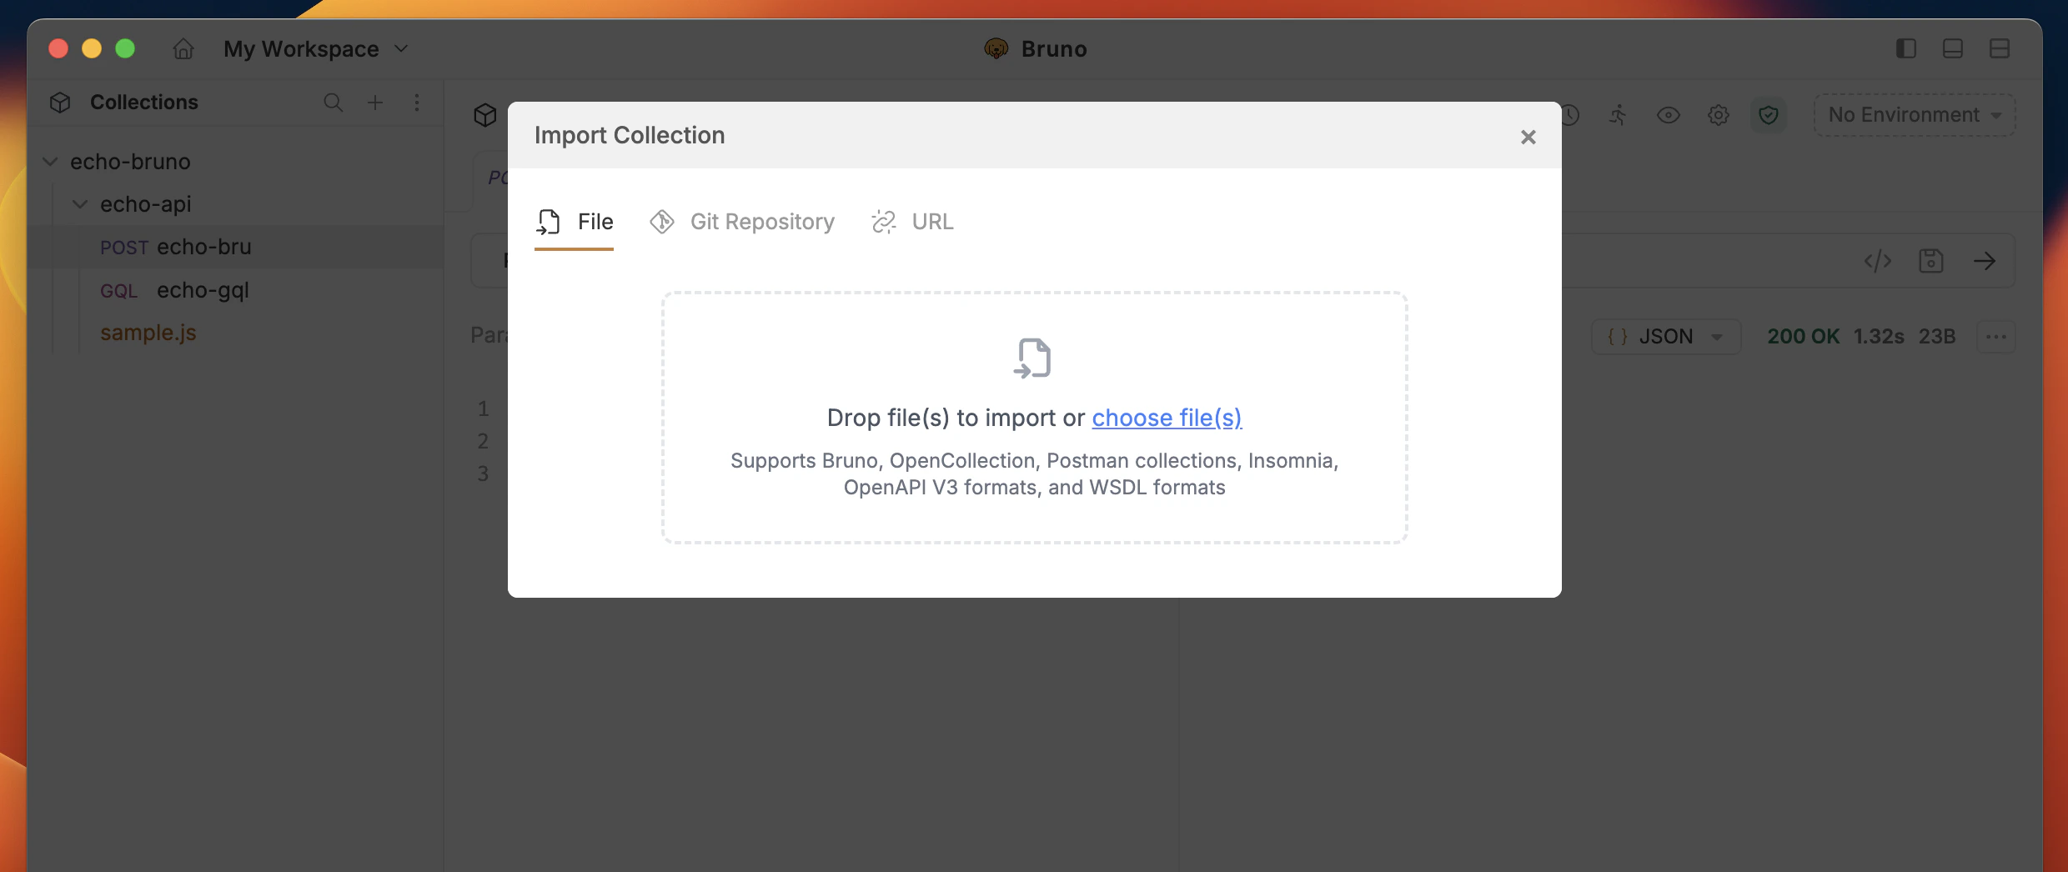Click the eye preview icon in toolbar
This screenshot has height=872, width=2068.
(1669, 115)
